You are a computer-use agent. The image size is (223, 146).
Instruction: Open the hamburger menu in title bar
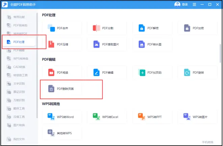(x=194, y=4)
